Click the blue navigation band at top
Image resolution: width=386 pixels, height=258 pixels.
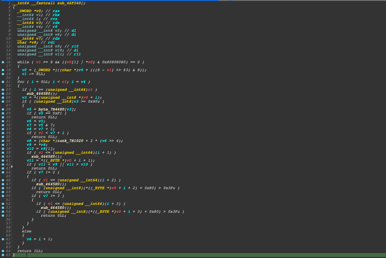tap(109, 0)
